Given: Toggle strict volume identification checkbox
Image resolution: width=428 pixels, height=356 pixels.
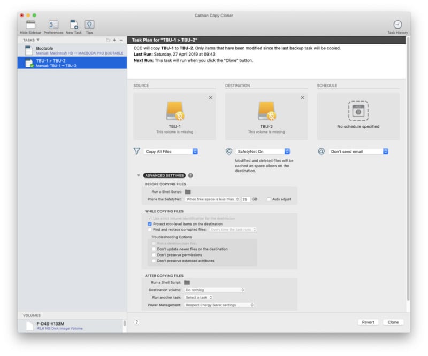Looking at the screenshot, I should point(150,218).
